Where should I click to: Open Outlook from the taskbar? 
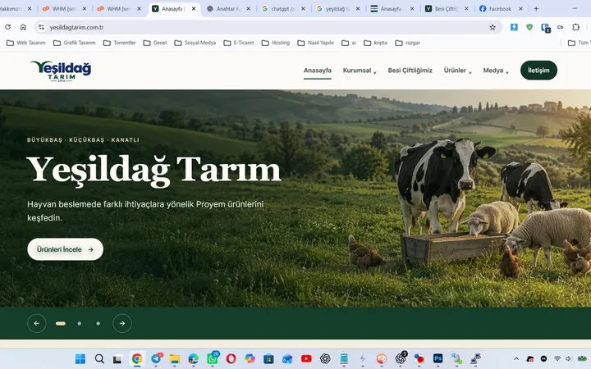click(287, 358)
